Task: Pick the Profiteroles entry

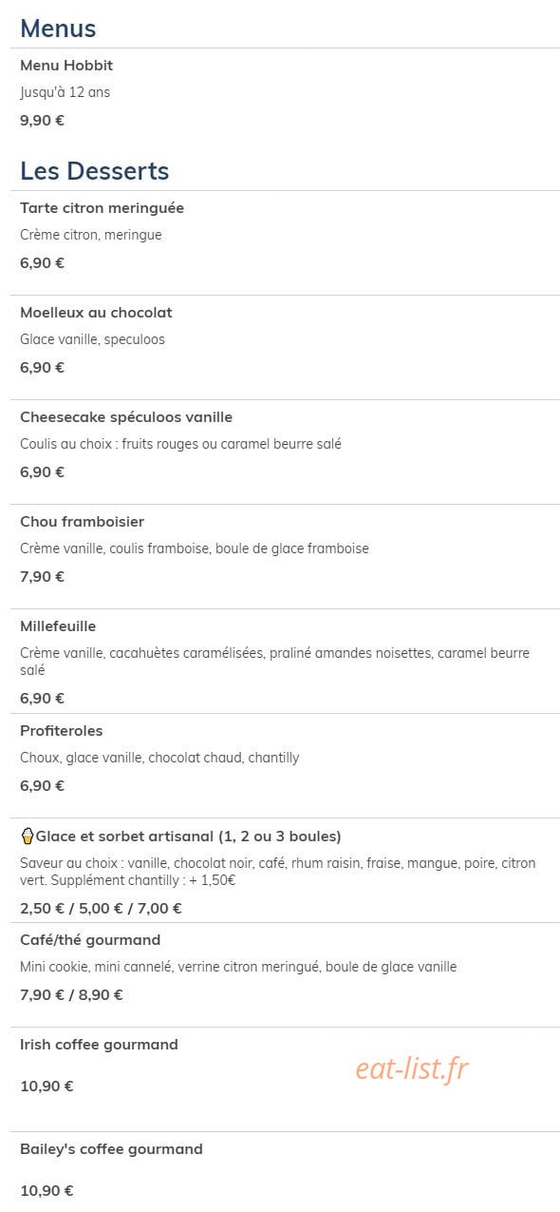Action: coord(62,731)
